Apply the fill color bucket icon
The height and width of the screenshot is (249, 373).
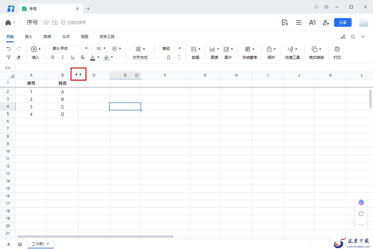[x=106, y=57]
